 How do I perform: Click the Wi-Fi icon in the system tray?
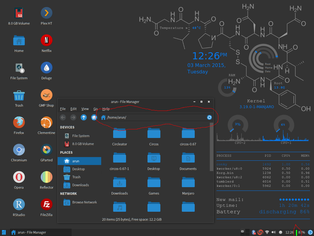[267, 232]
